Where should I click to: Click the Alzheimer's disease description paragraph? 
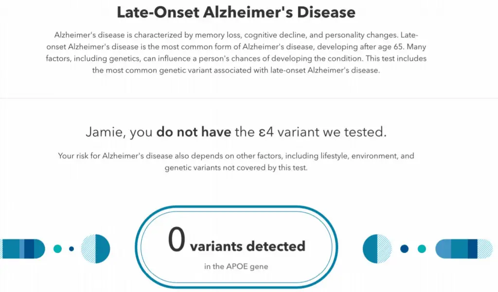(x=236, y=53)
